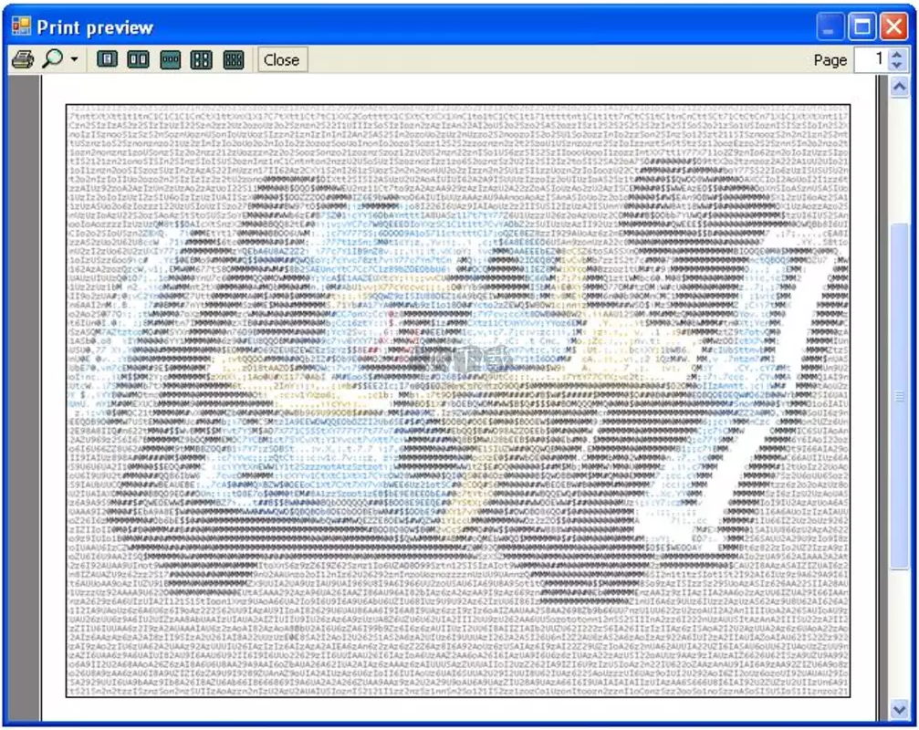The height and width of the screenshot is (730, 919).
Task: Increase page number with the up spinner
Action: (x=897, y=54)
